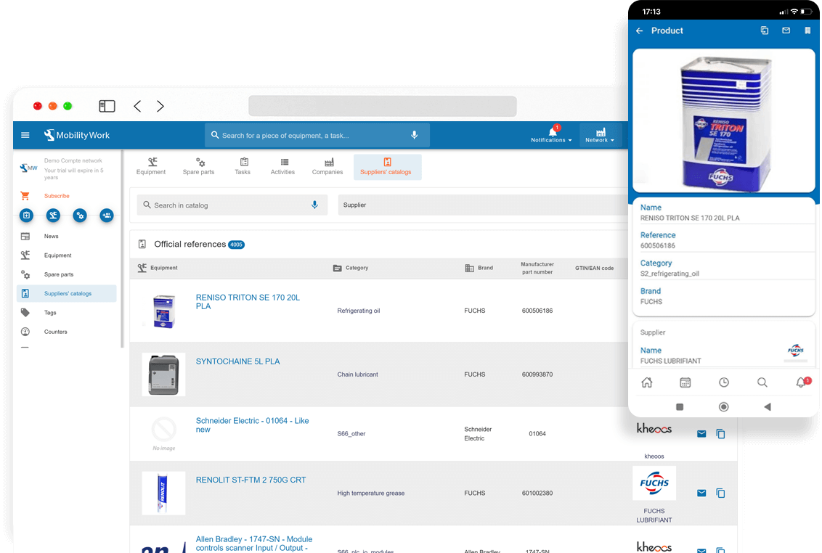Open the hamburger menu in Mobility Work header
Screen dimensions: 822x553
[x=25, y=135]
